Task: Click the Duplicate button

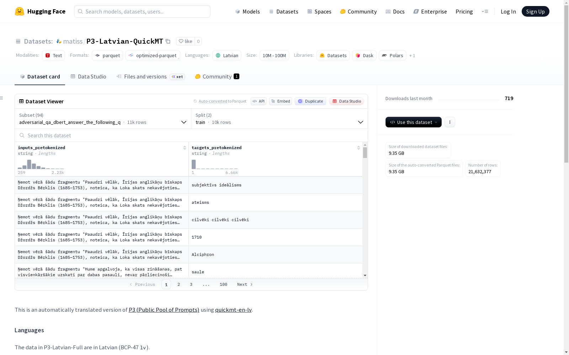Action: [310, 101]
